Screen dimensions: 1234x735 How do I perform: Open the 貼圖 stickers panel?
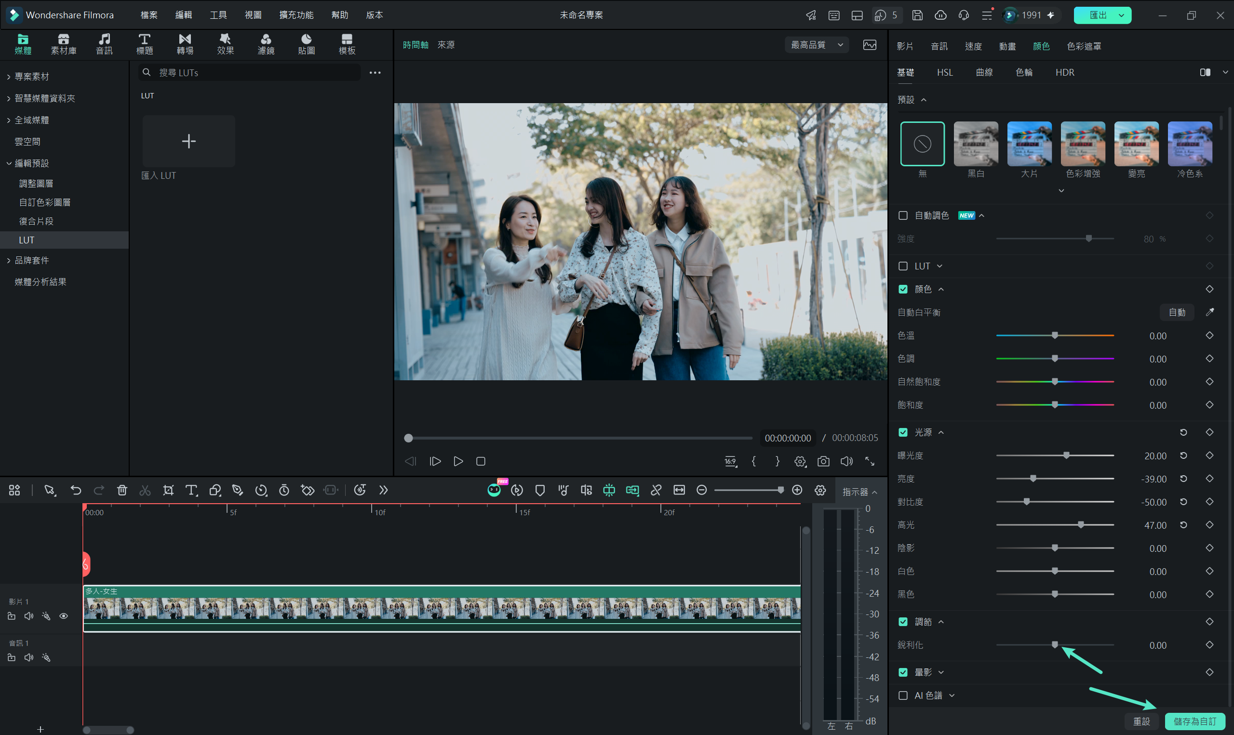click(307, 44)
